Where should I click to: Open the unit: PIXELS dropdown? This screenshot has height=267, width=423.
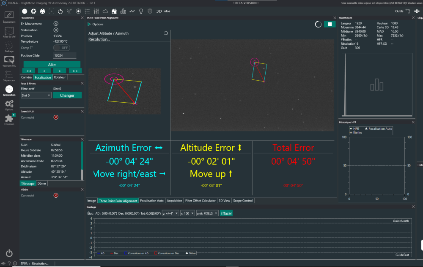click(x=207, y=213)
